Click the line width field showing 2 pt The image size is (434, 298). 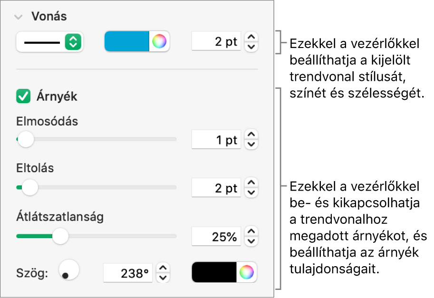tap(216, 42)
